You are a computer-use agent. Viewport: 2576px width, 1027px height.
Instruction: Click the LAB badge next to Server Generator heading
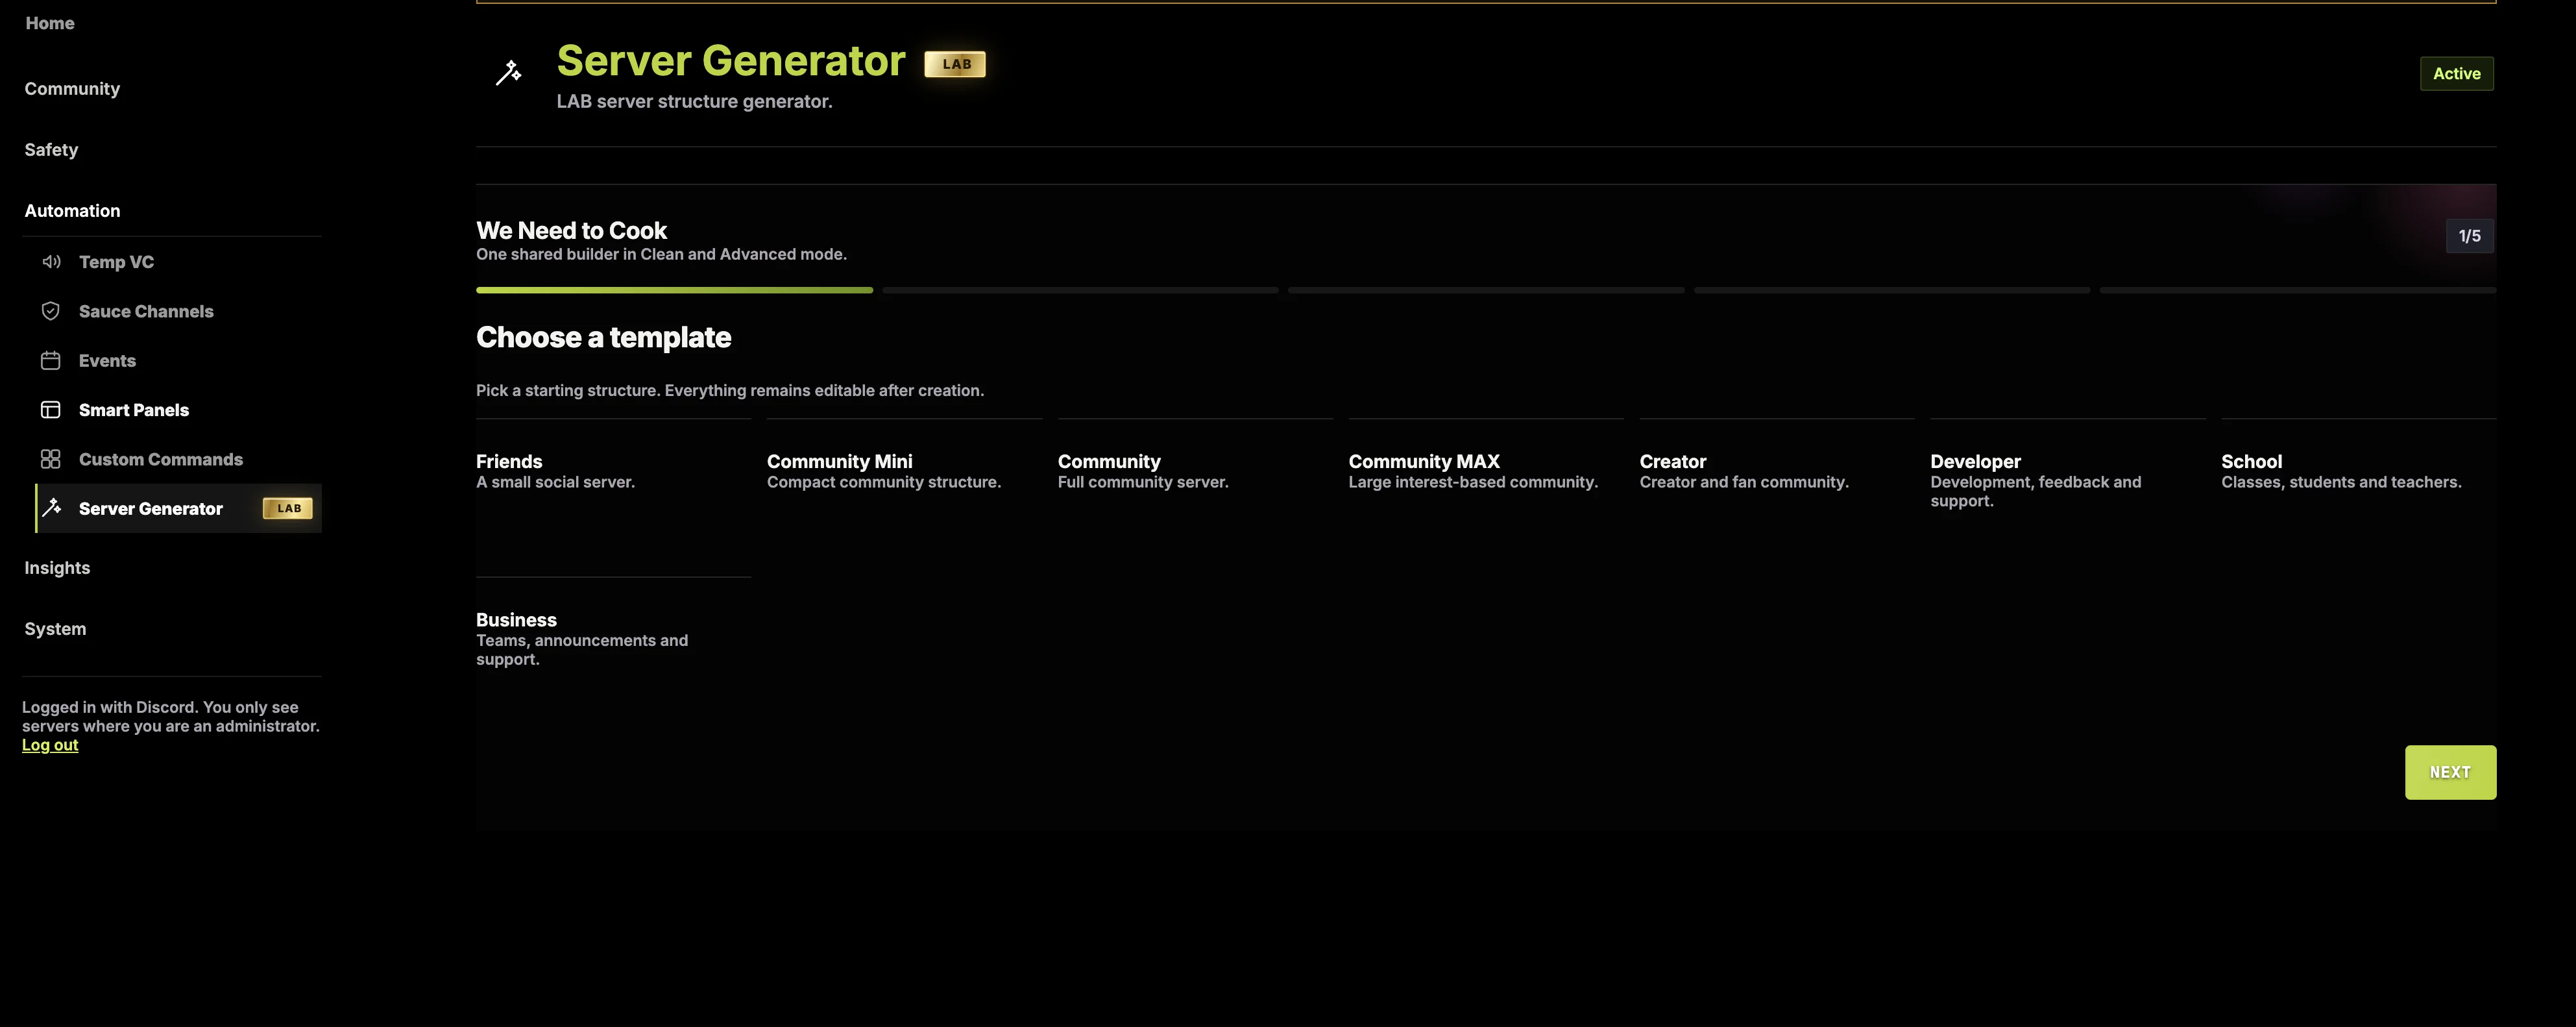(955, 64)
